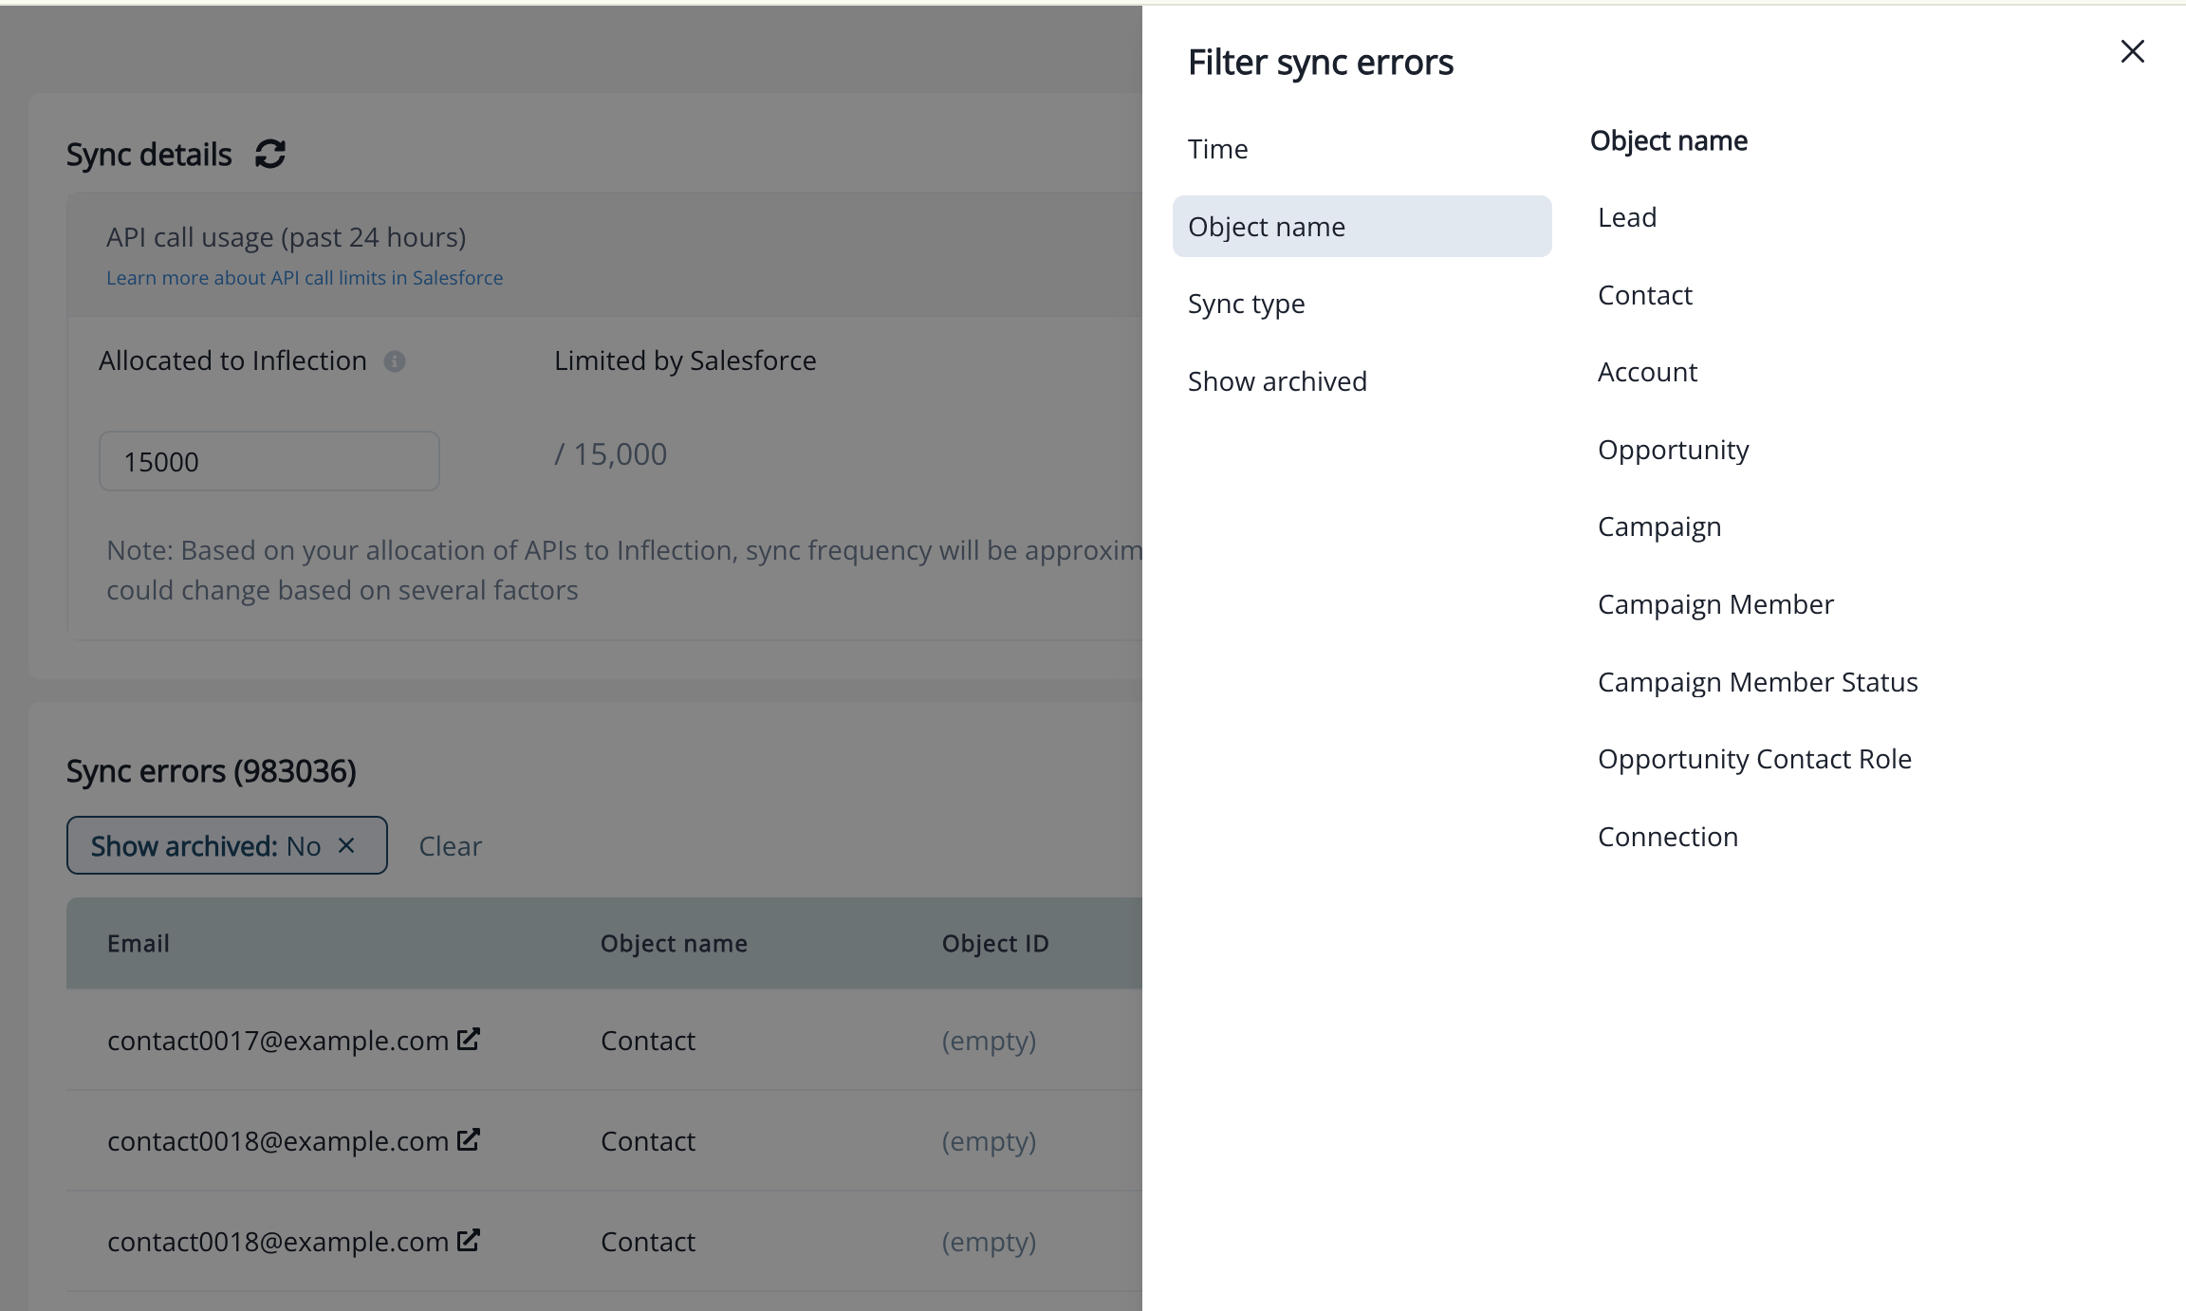Screen dimensions: 2186x1311
Task: Choose Account object name option
Action: click(1648, 372)
